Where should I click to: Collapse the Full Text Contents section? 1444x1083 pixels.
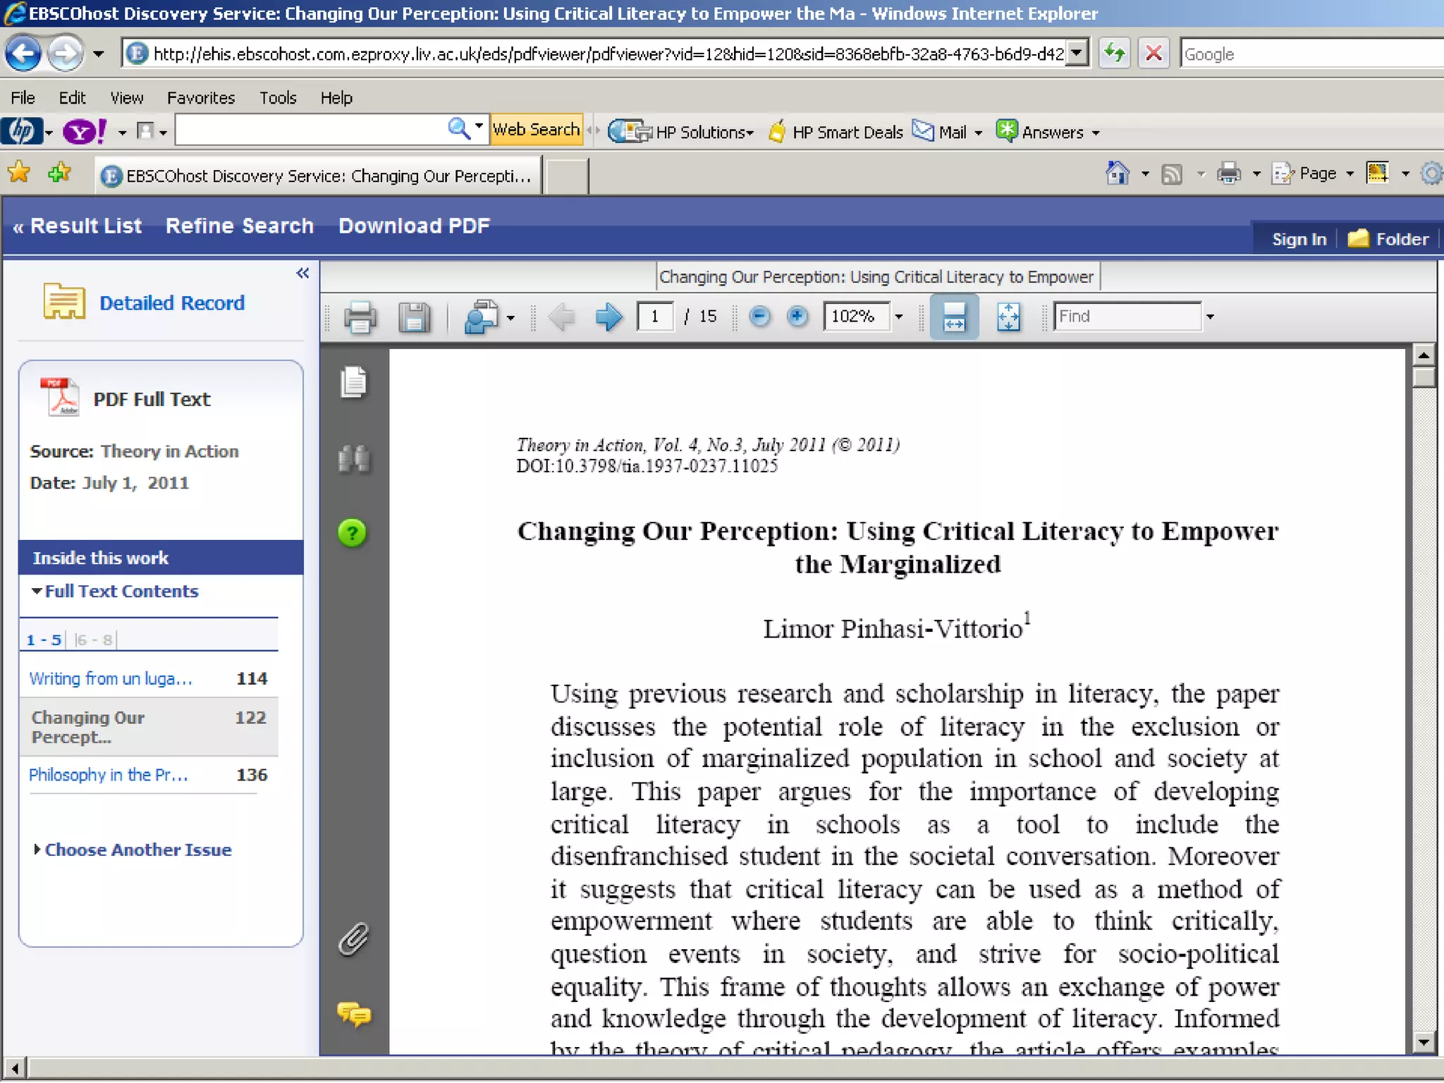(121, 591)
